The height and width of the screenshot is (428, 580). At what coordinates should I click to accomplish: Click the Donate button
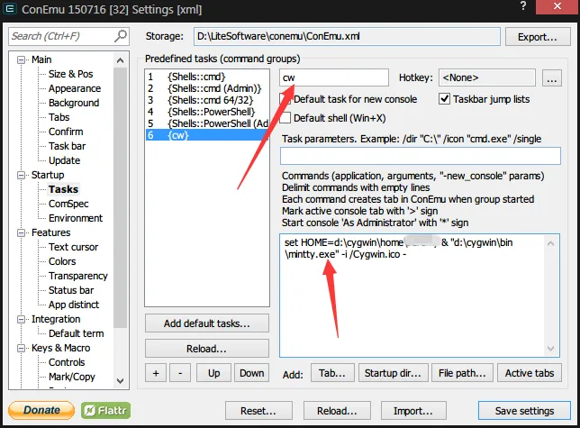click(x=41, y=410)
